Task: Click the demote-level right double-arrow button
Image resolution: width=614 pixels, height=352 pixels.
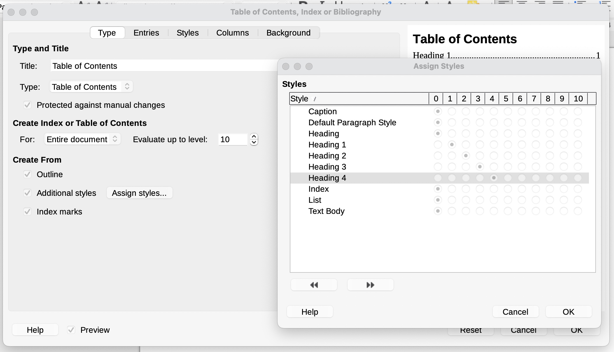Action: [370, 285]
